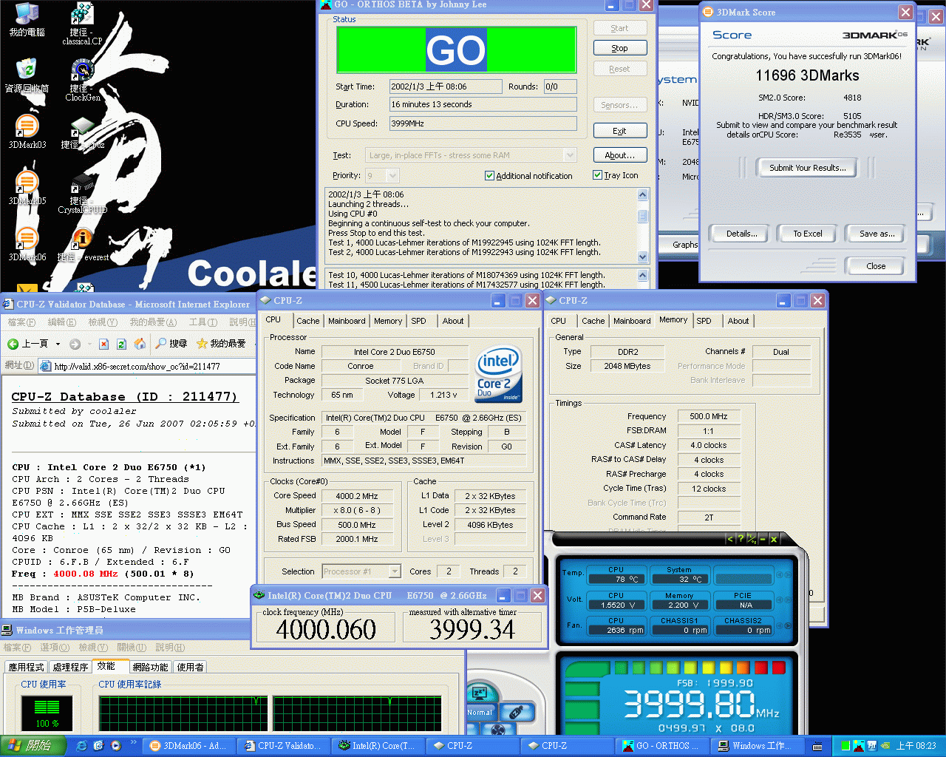Click the collapse arrow icon on the ASUS monitor header
946x757 pixels.
coord(729,539)
